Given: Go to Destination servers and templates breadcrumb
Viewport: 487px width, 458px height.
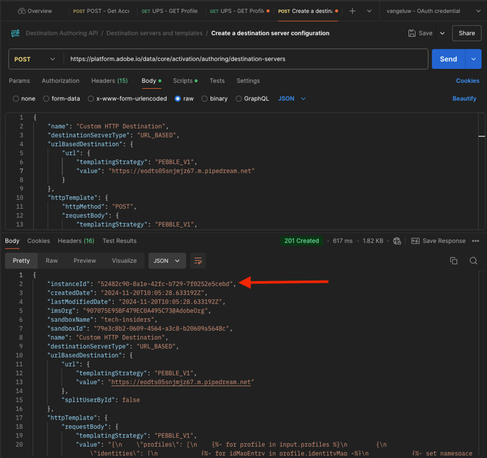Looking at the screenshot, I should tap(155, 33).
